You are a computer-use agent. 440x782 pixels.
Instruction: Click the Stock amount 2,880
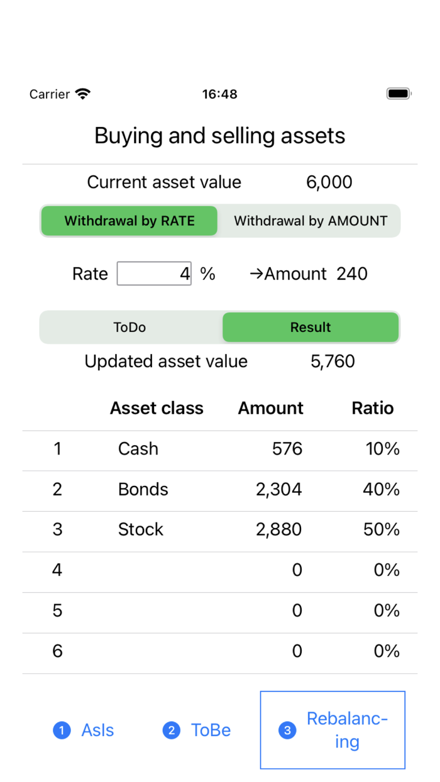pos(280,529)
